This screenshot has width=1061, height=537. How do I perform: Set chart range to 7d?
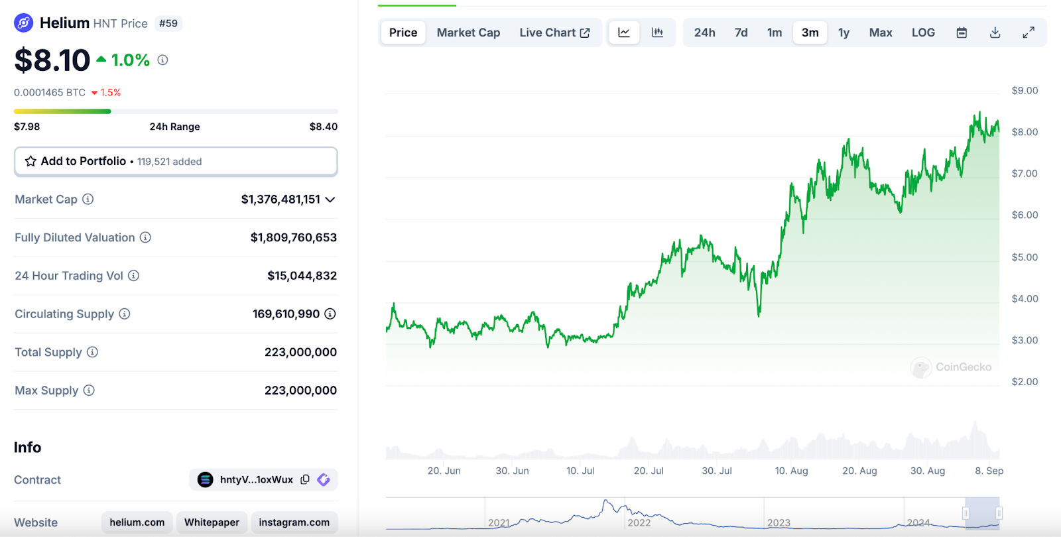pyautogui.click(x=741, y=32)
